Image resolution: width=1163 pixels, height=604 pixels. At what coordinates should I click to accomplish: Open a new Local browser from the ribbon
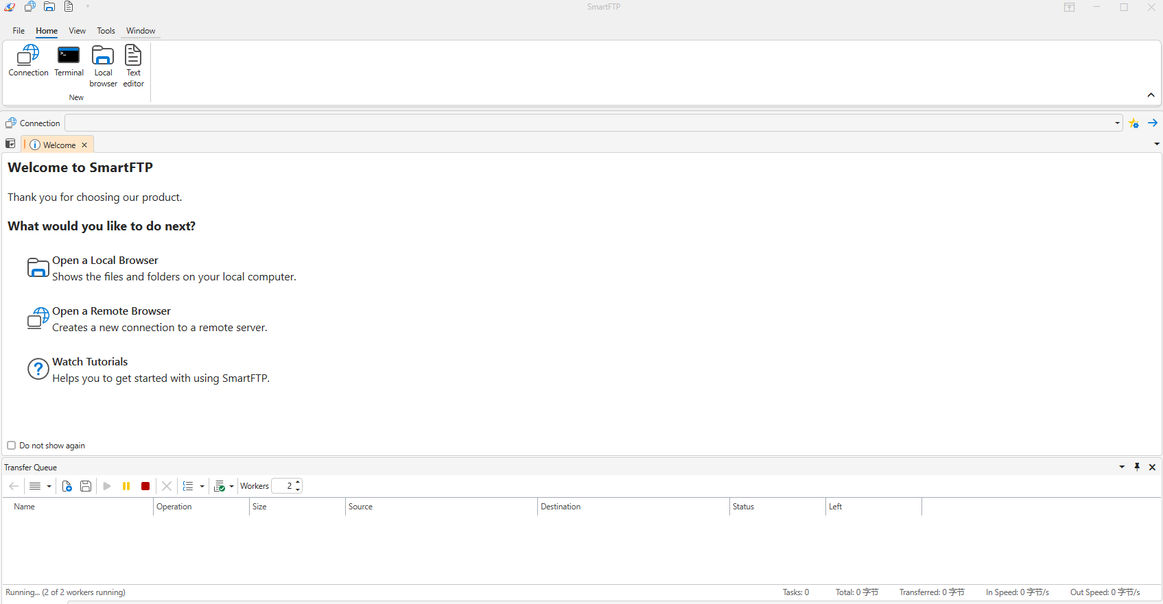tap(103, 67)
